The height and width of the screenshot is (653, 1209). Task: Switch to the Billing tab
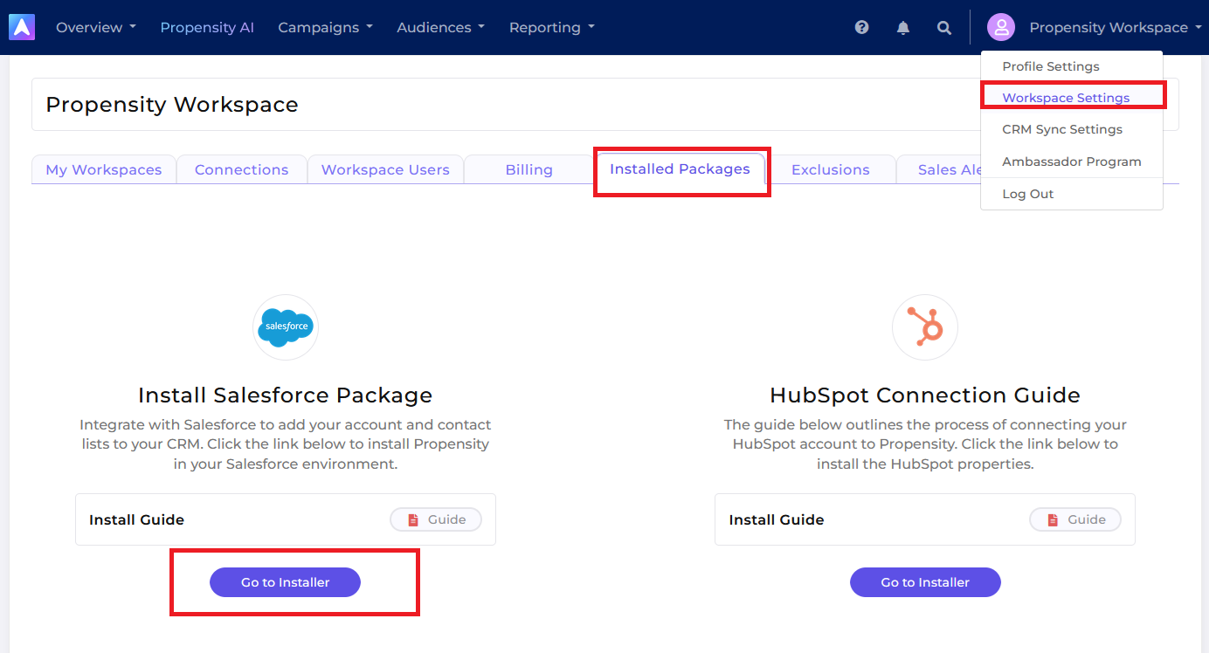529,169
